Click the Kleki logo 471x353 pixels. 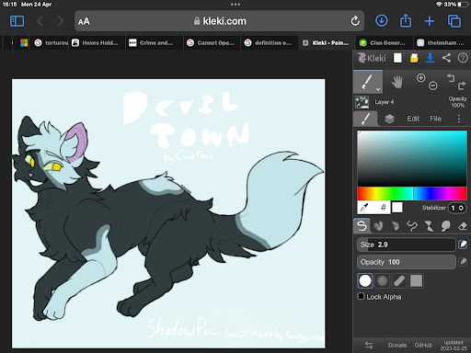click(x=372, y=58)
